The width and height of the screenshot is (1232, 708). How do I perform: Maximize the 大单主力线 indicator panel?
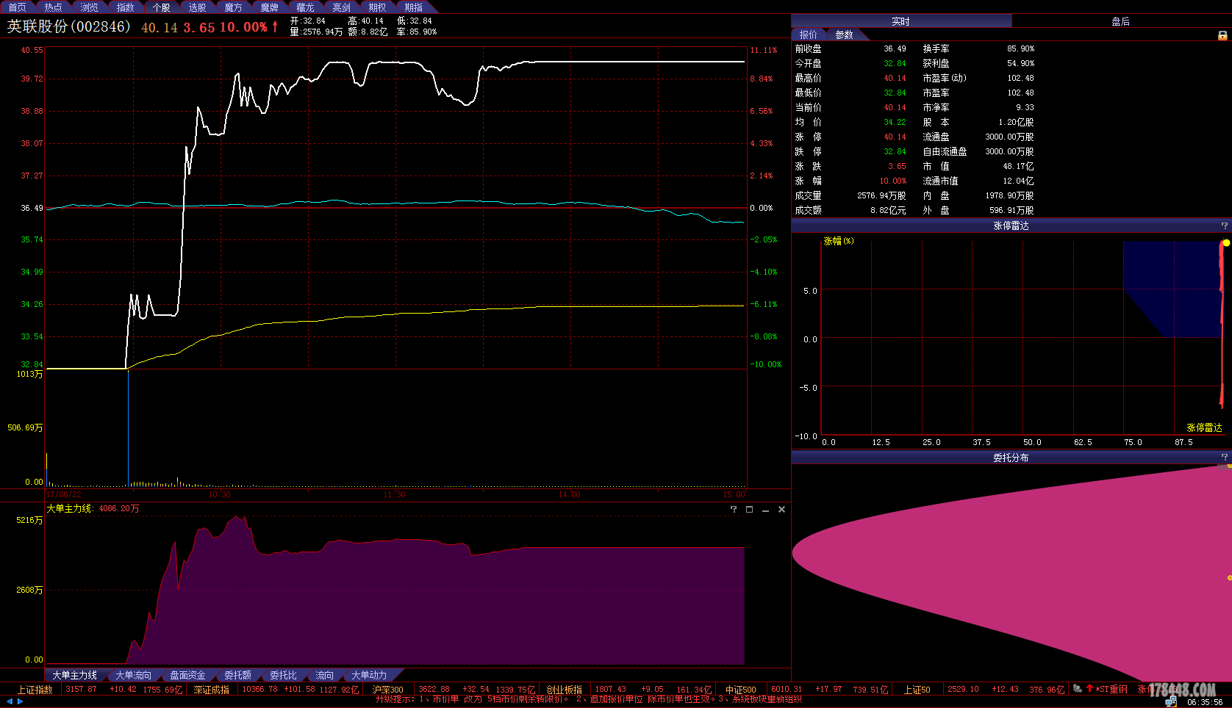click(749, 509)
